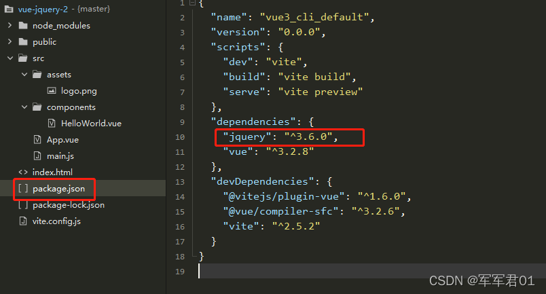546x294 pixels.
Task: Open package-lock.json from the tree
Action: 68,205
